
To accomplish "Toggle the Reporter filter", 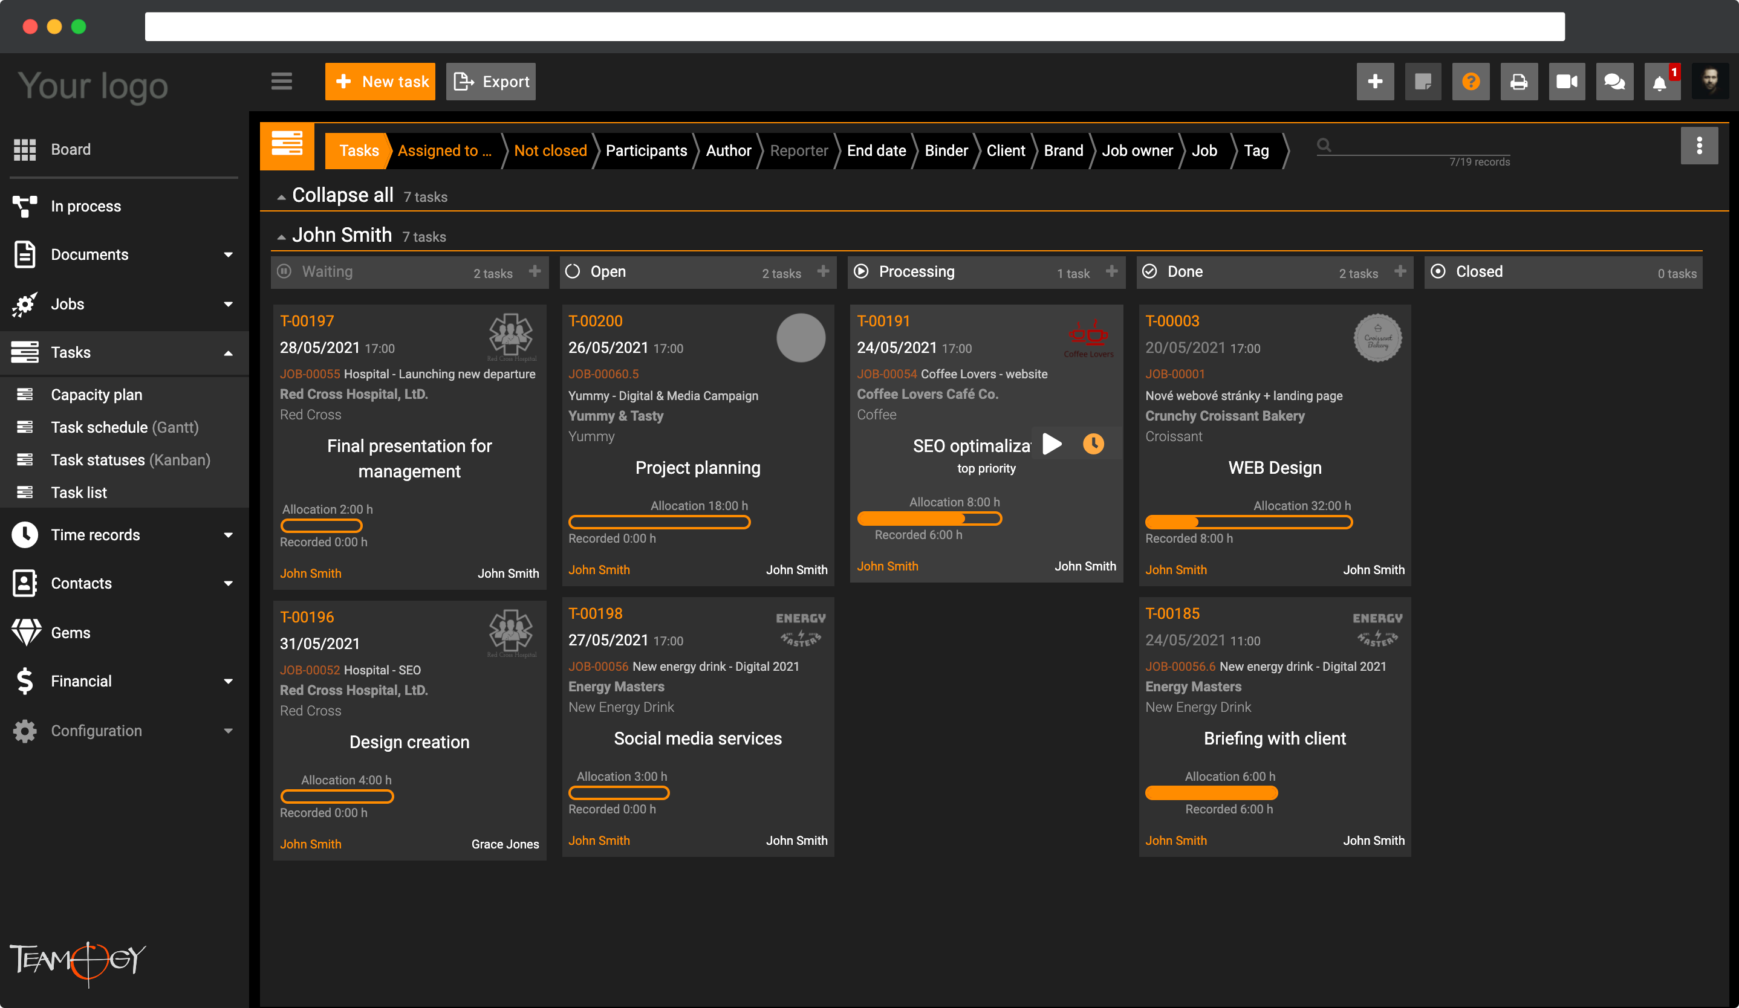I will coord(798,150).
